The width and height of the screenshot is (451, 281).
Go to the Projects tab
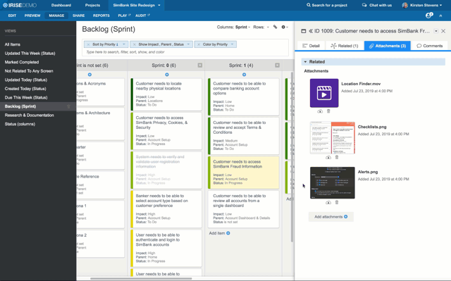click(x=92, y=5)
